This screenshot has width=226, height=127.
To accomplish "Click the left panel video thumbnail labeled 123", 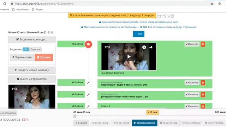I will point(32,97).
